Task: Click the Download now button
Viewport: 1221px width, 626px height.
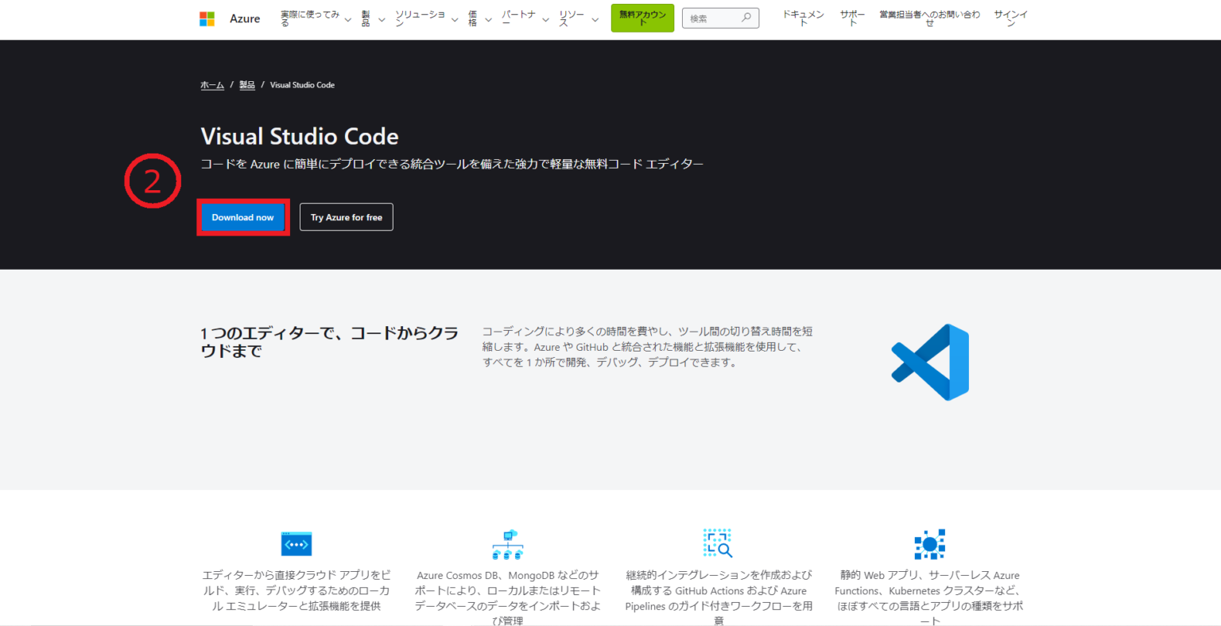Action: click(242, 216)
